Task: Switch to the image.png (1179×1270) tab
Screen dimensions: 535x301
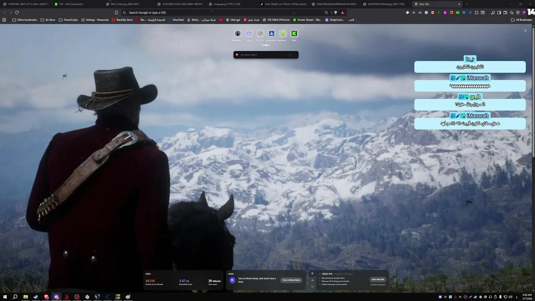Action: [231, 4]
